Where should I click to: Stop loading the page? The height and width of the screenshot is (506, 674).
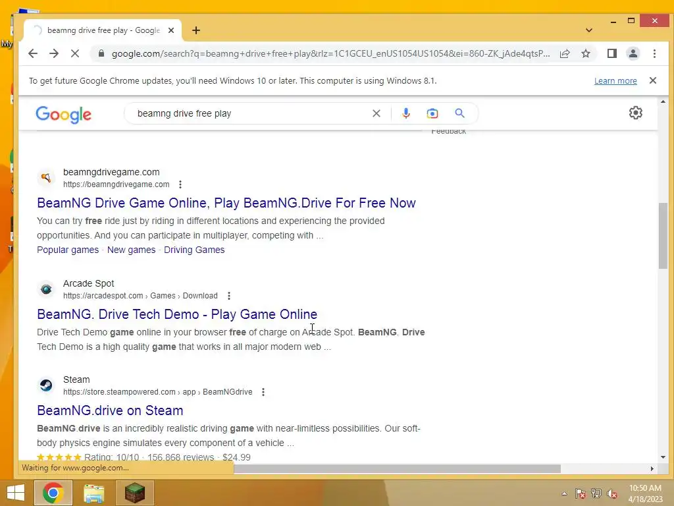coord(75,53)
